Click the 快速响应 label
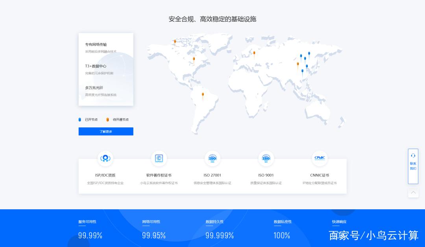 coord(339,221)
